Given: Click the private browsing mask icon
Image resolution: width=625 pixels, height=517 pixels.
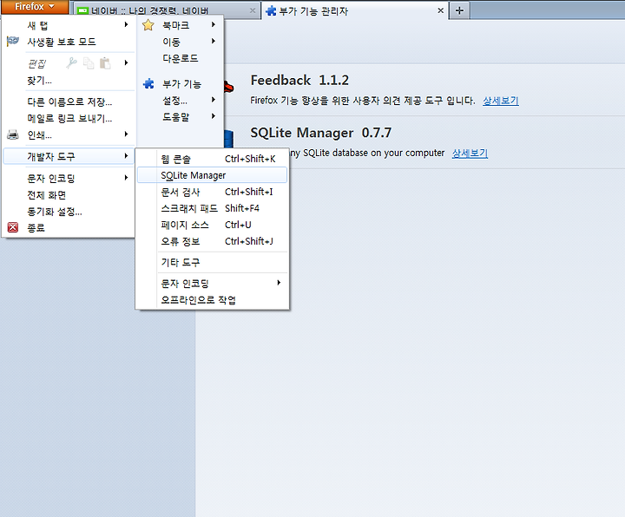Looking at the screenshot, I should tap(13, 41).
